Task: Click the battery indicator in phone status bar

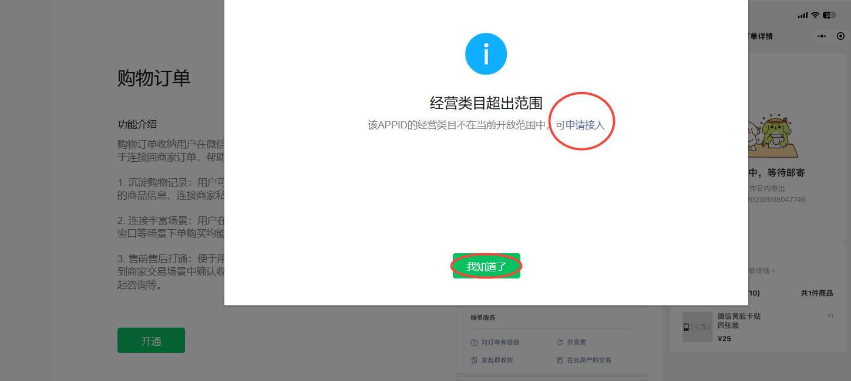Action: [829, 15]
